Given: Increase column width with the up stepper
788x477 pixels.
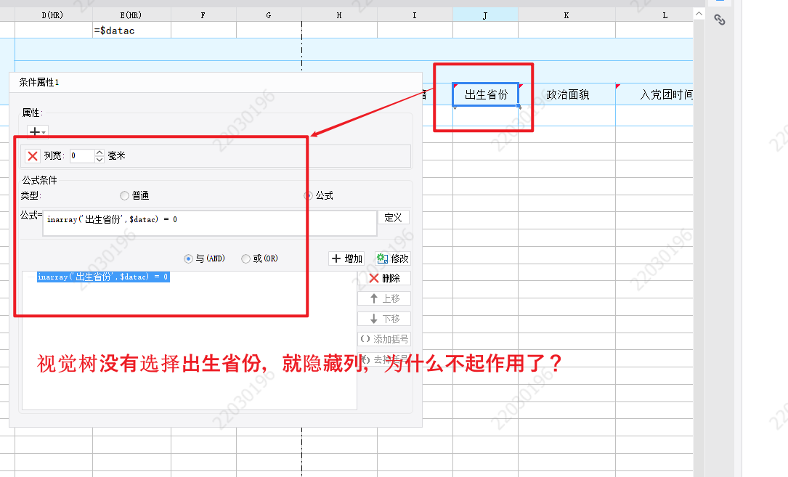Looking at the screenshot, I should 99,152.
